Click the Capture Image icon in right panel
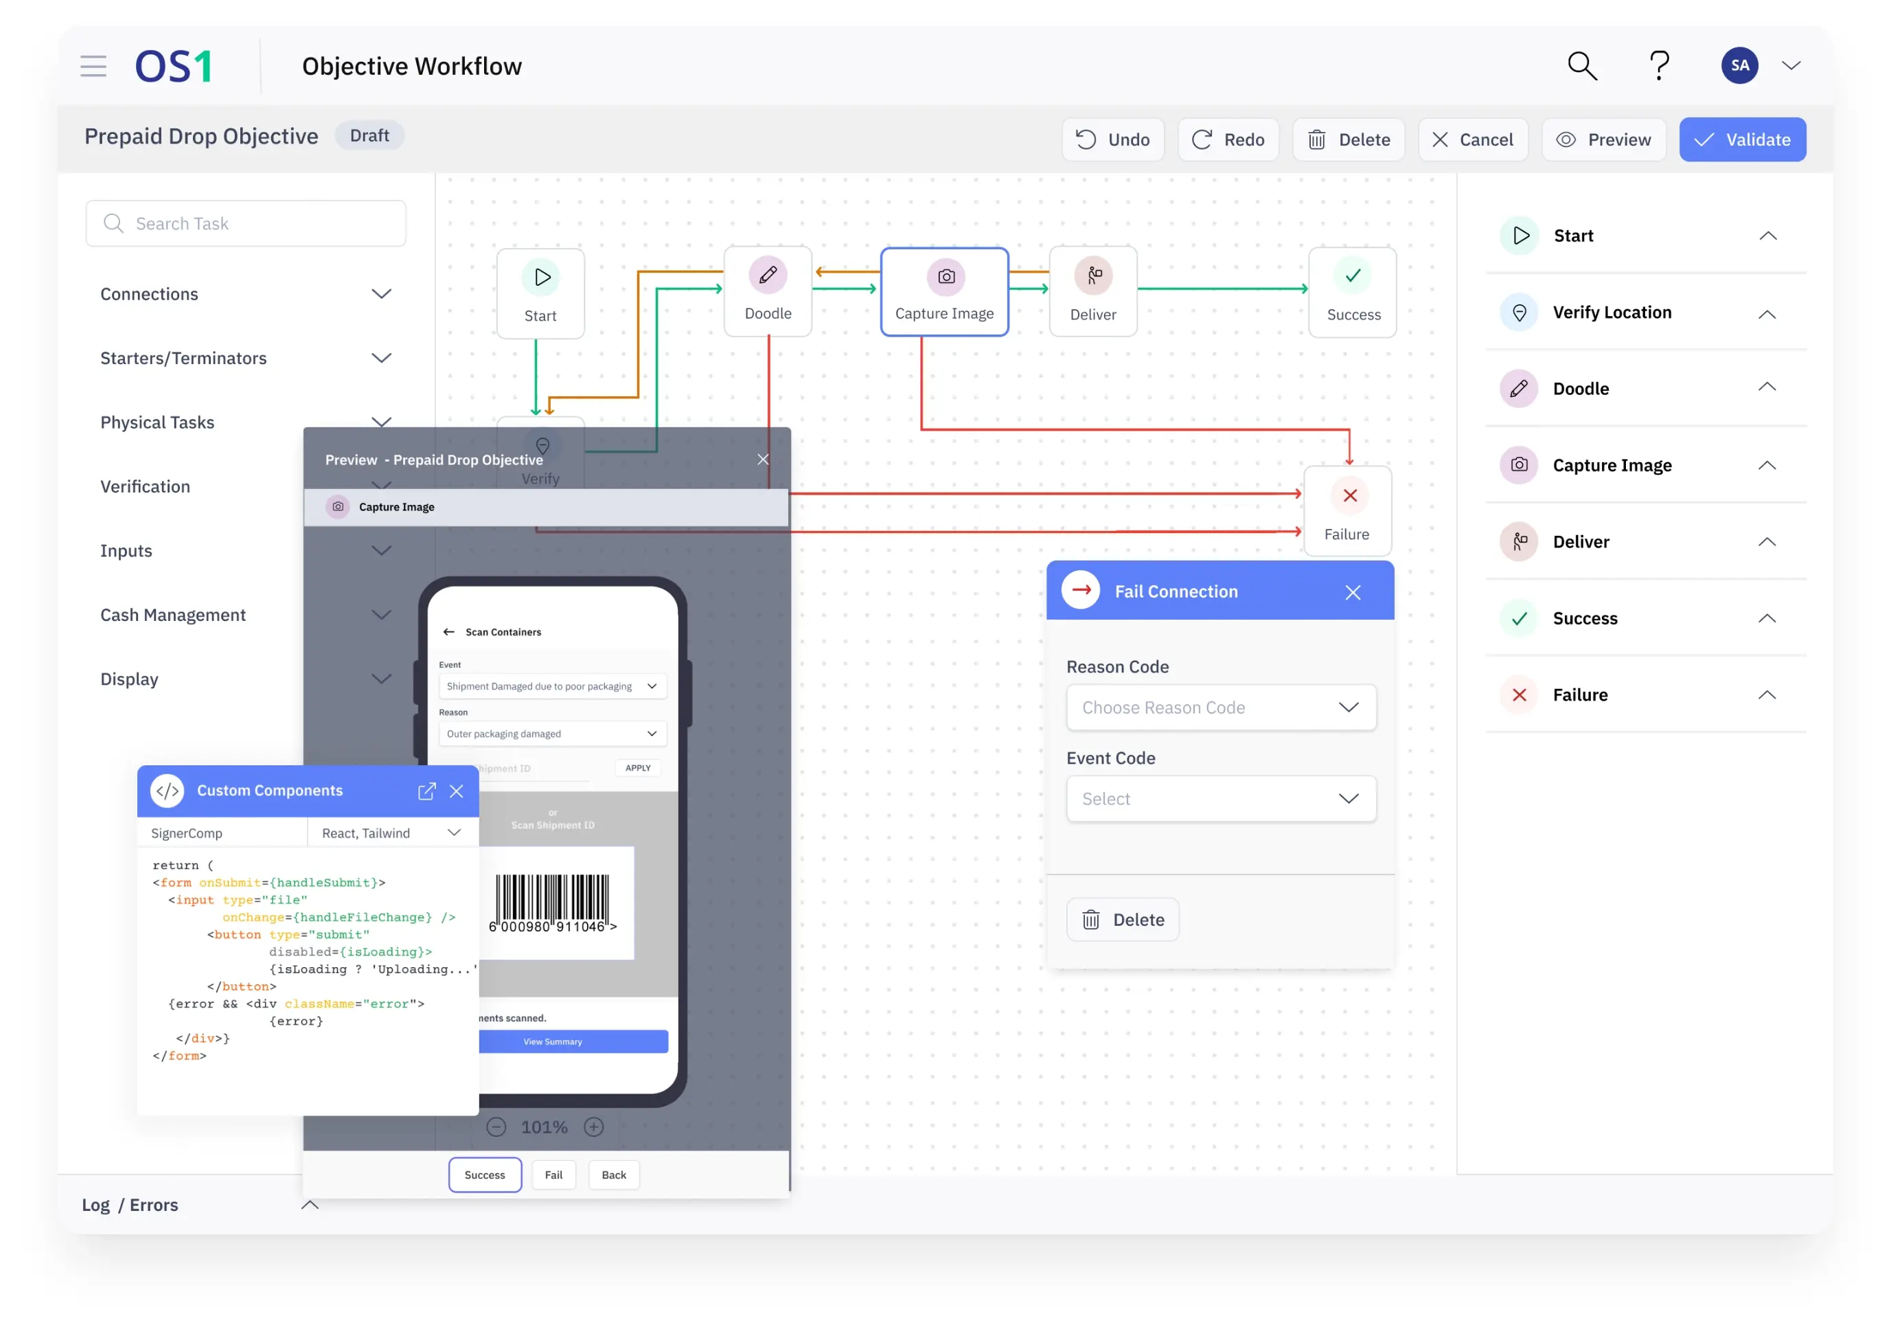The height and width of the screenshot is (1325, 1891). (1520, 465)
